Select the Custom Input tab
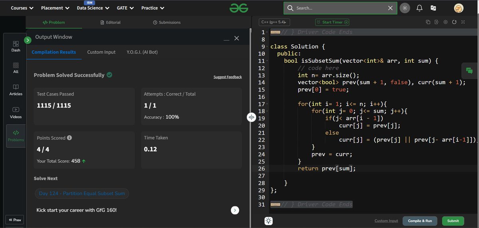Viewport: 479px width, 228px height. pyautogui.click(x=101, y=52)
